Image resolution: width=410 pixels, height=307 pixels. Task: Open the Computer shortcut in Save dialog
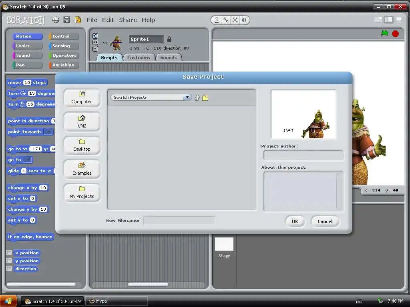tap(82, 98)
